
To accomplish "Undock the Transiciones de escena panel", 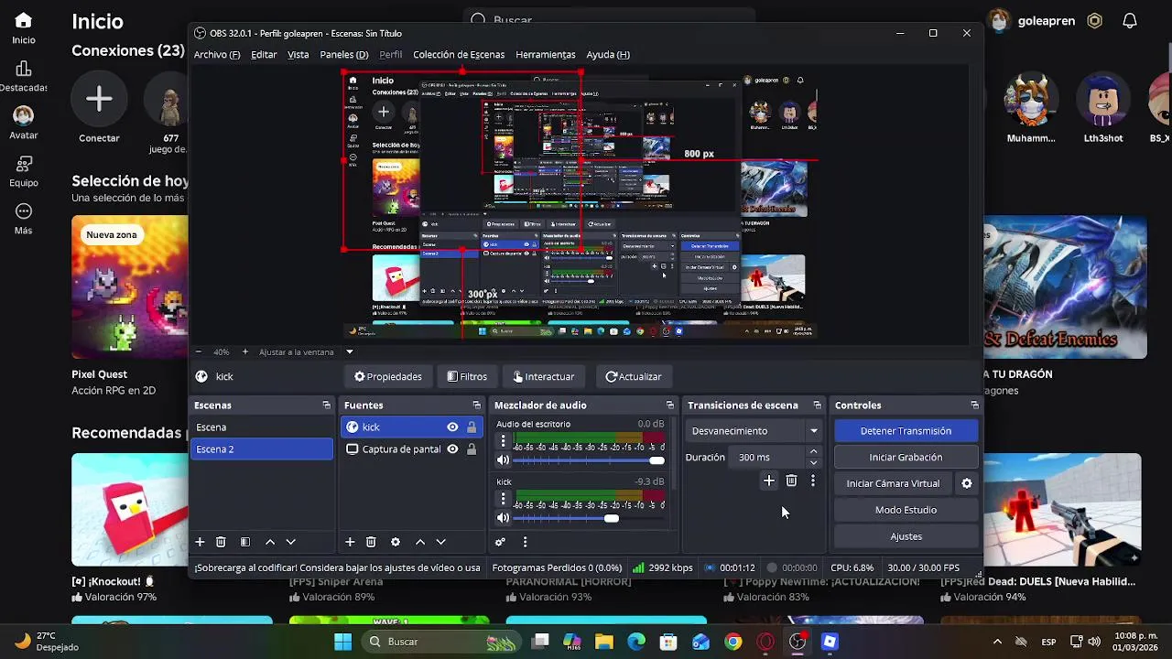I will (817, 405).
